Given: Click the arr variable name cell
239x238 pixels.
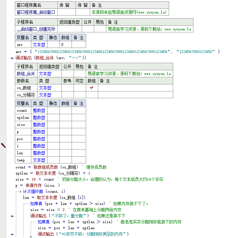Looking at the screenshot, I should pyautogui.click(x=23, y=45).
